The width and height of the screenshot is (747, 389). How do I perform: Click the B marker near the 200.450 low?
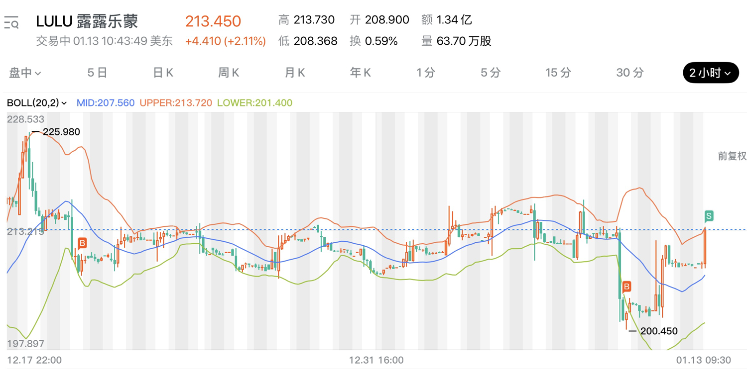(x=626, y=287)
